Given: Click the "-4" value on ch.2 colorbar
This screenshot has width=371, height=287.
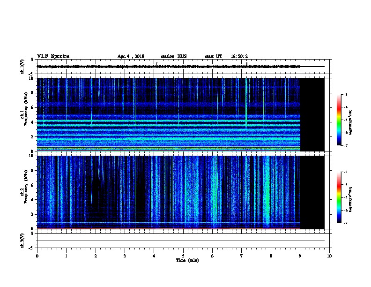Looking at the screenshot, I should pyautogui.click(x=346, y=185).
